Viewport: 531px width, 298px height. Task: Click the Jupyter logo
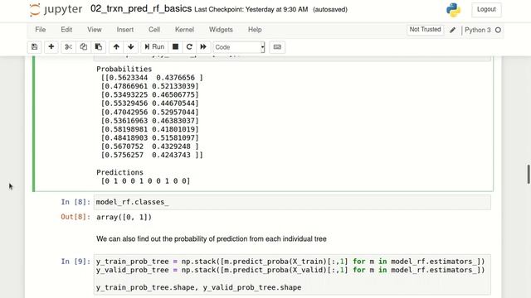click(x=56, y=9)
